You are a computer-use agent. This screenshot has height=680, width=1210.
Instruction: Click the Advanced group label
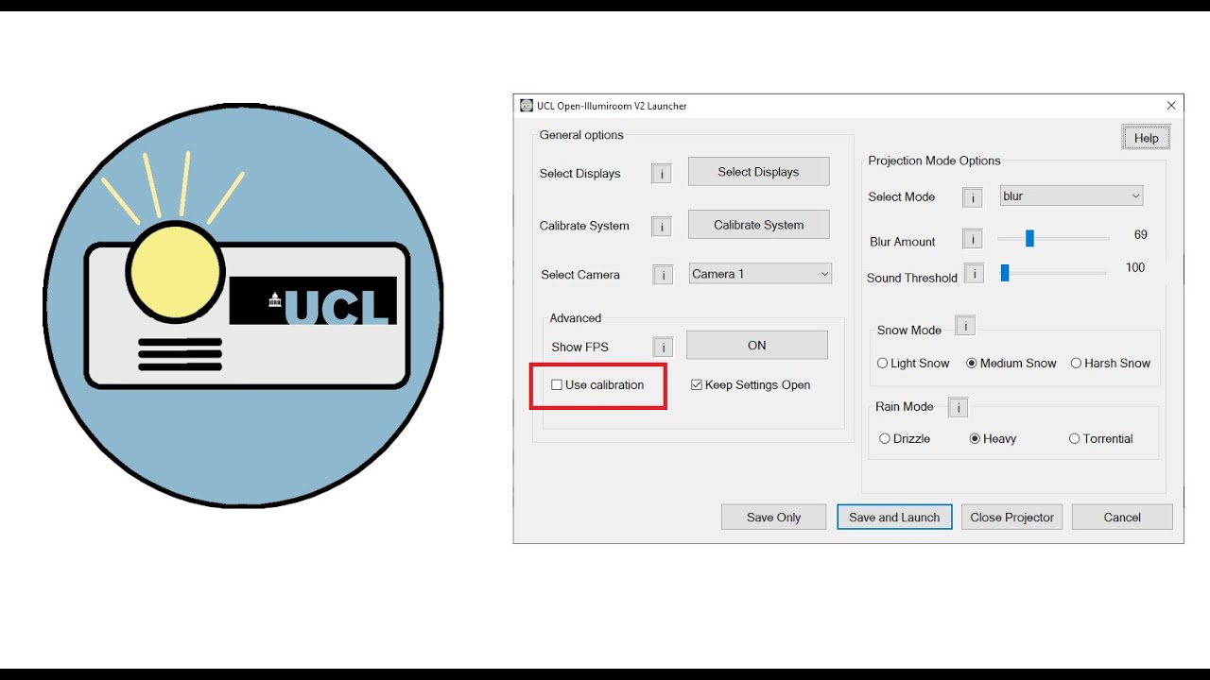pos(576,318)
